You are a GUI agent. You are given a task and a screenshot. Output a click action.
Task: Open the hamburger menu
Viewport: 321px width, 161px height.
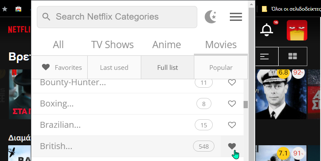click(236, 17)
